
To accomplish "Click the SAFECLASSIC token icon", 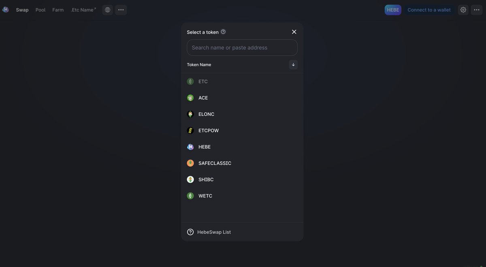I will tap(190, 163).
